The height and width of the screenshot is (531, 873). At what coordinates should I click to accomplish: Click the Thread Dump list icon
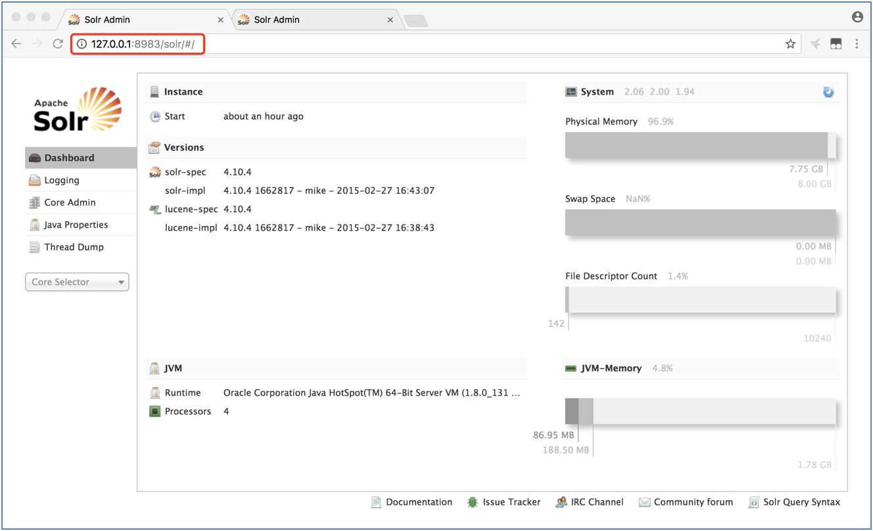coord(35,247)
